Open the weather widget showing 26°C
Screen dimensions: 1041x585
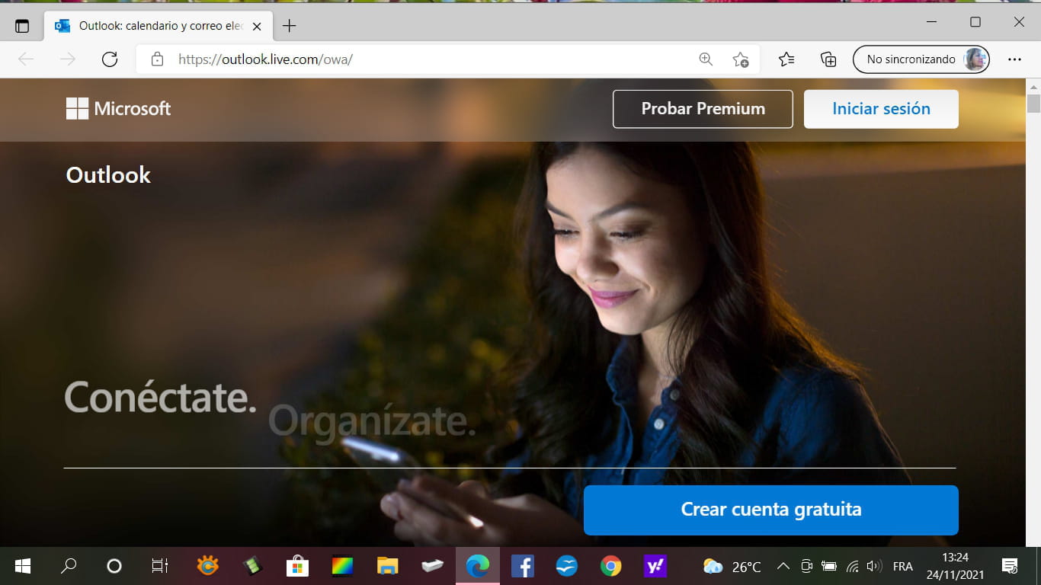(732, 566)
